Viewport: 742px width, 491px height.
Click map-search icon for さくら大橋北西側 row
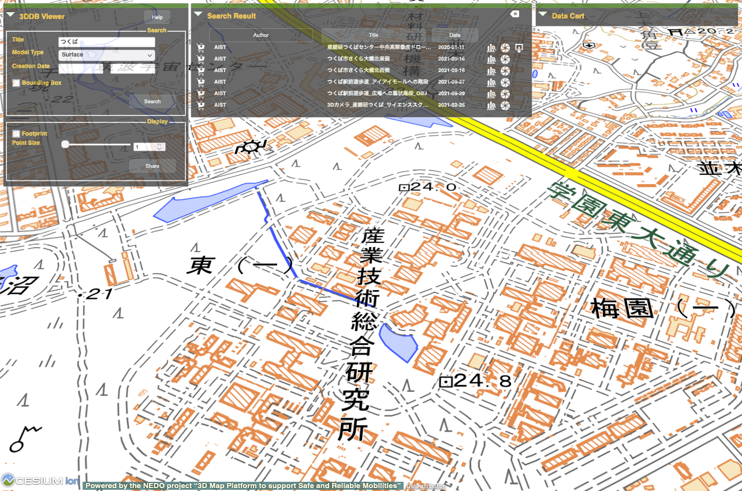coord(491,70)
